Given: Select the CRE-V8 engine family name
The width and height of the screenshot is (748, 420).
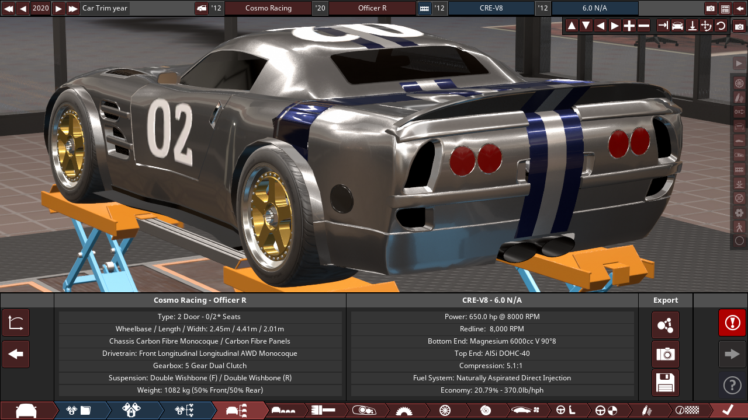Looking at the screenshot, I should point(491,8).
